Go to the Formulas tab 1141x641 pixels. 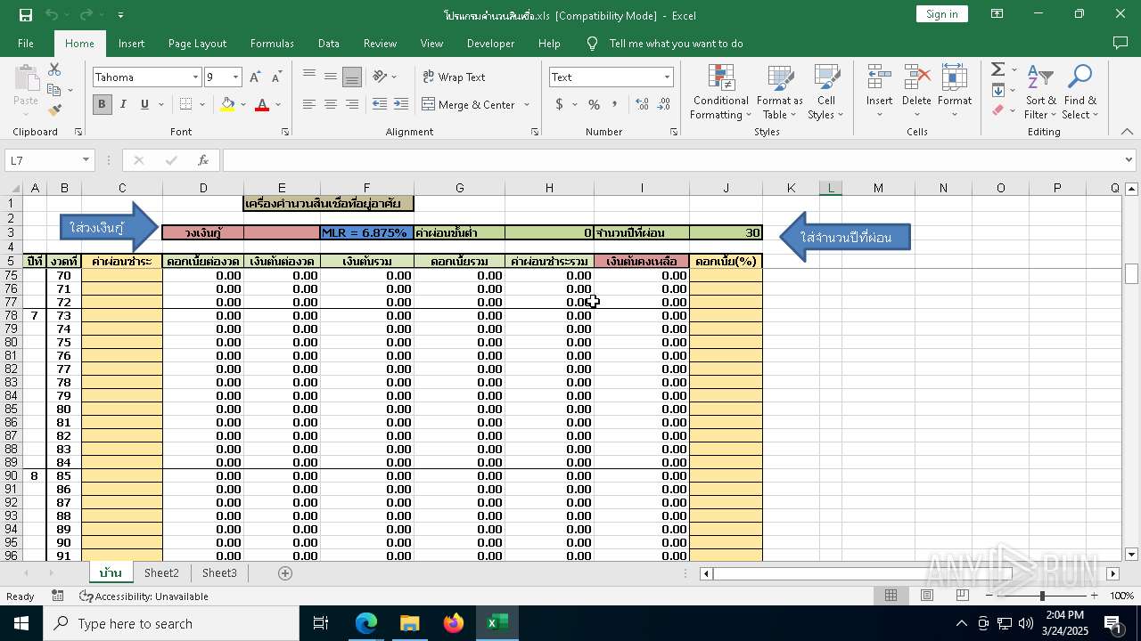272,44
